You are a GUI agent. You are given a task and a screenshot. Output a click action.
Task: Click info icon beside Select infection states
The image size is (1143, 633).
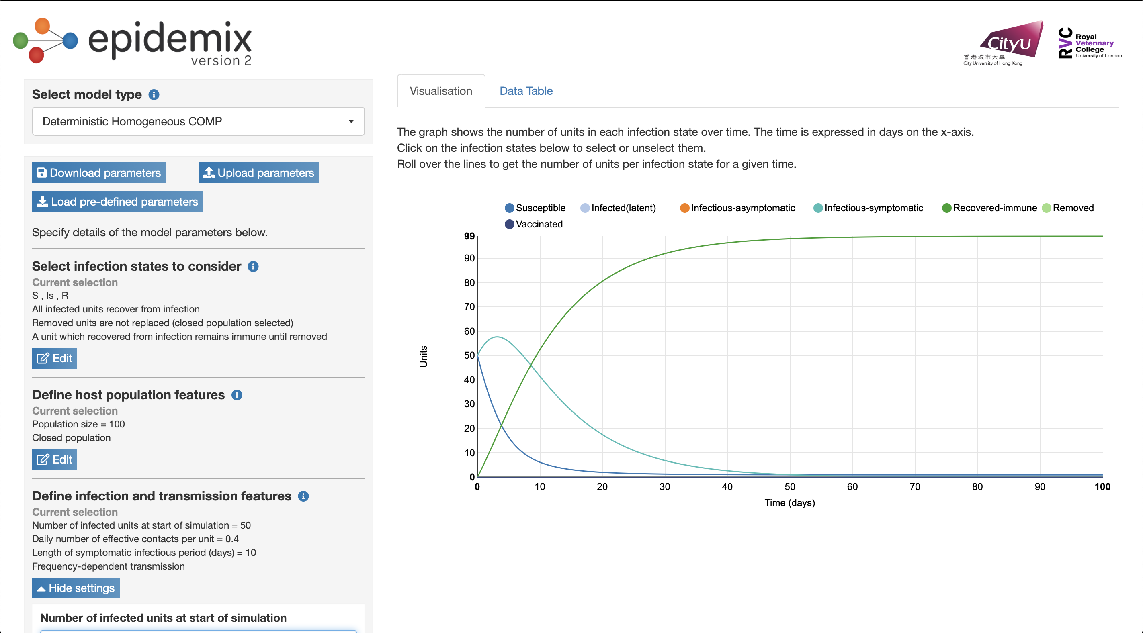point(253,266)
